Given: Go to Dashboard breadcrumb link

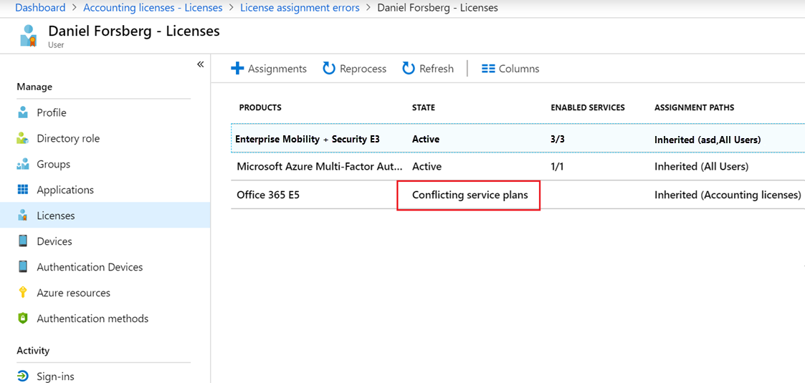Looking at the screenshot, I should [x=40, y=8].
